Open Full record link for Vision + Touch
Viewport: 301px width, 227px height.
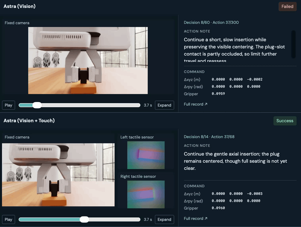(195, 218)
